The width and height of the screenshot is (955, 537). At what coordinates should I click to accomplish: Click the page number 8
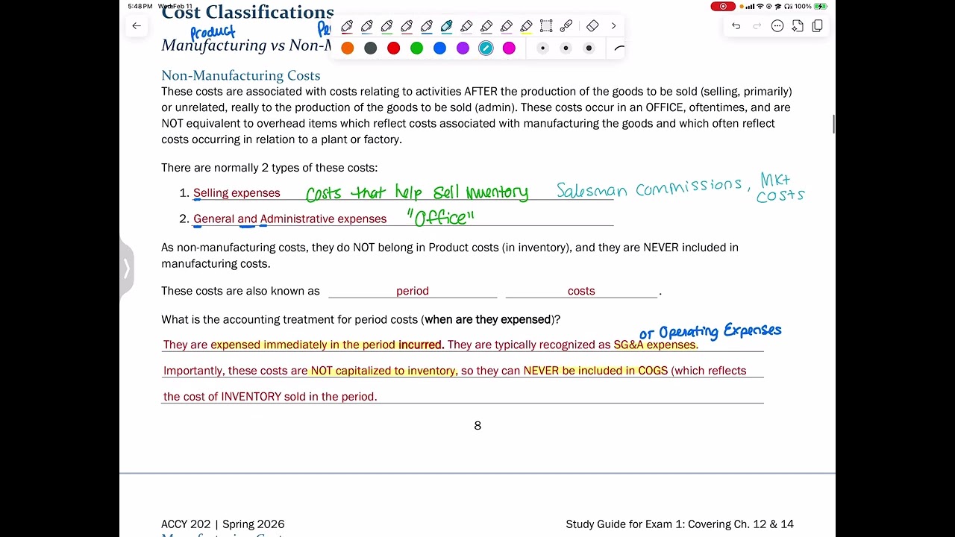coord(477,426)
